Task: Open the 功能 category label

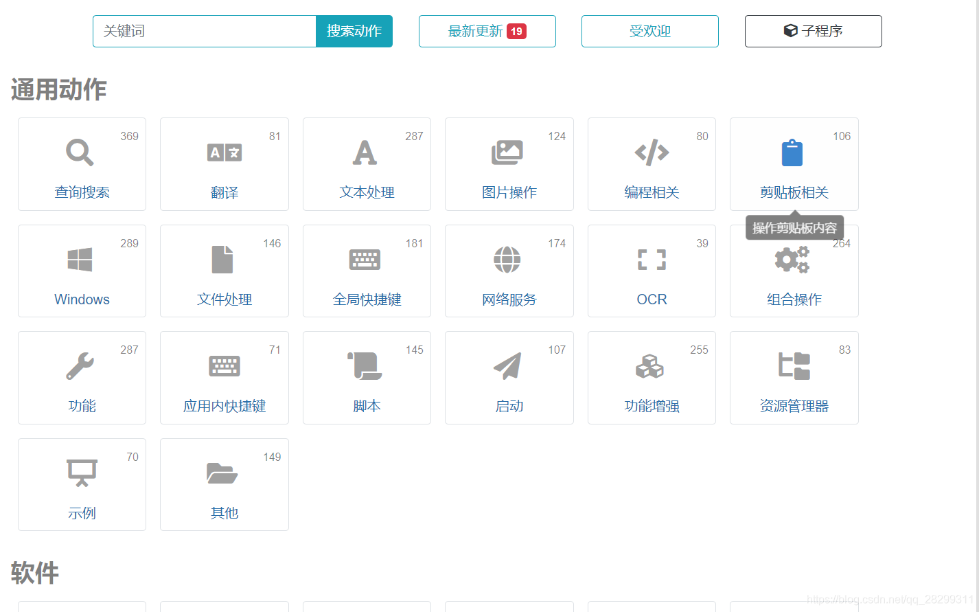Action: click(x=82, y=406)
